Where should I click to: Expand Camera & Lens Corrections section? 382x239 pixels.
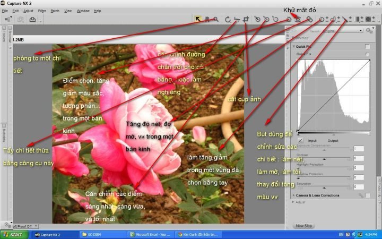tap(294, 195)
